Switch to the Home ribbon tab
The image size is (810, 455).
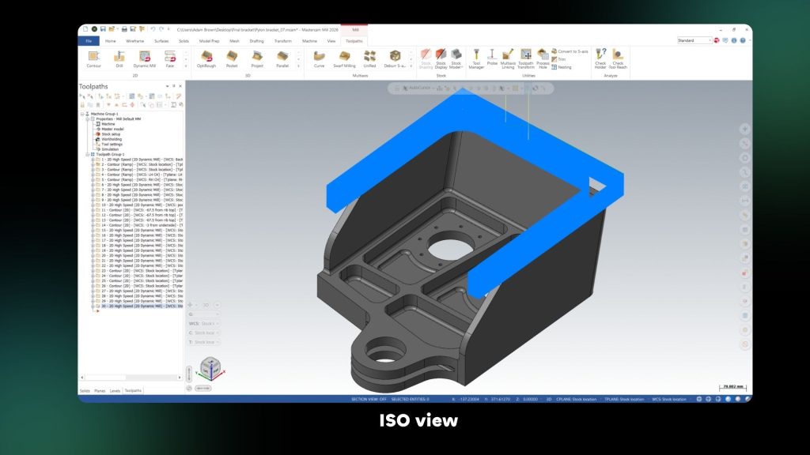pos(111,41)
